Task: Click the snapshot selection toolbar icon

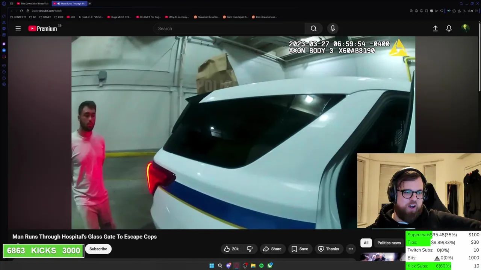Action: (x=427, y=11)
